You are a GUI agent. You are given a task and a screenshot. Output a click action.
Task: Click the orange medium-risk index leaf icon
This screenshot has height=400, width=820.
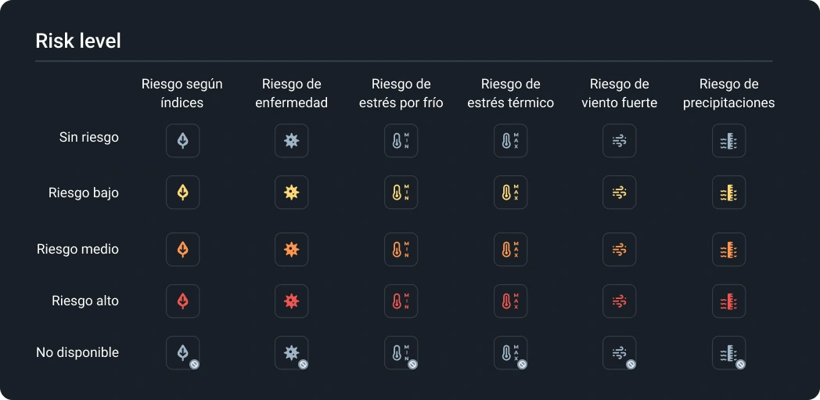point(182,250)
